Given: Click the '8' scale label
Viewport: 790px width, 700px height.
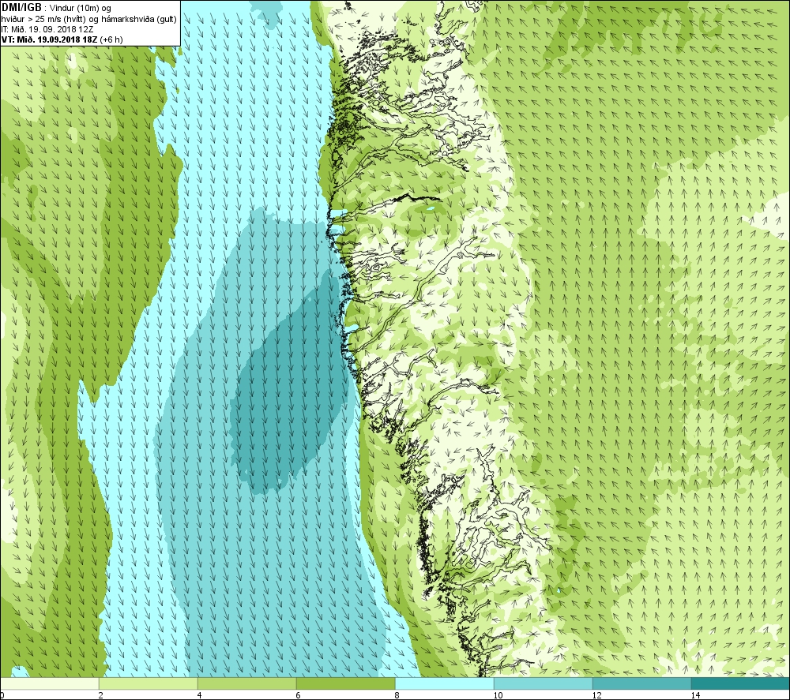Looking at the screenshot, I should (x=397, y=695).
